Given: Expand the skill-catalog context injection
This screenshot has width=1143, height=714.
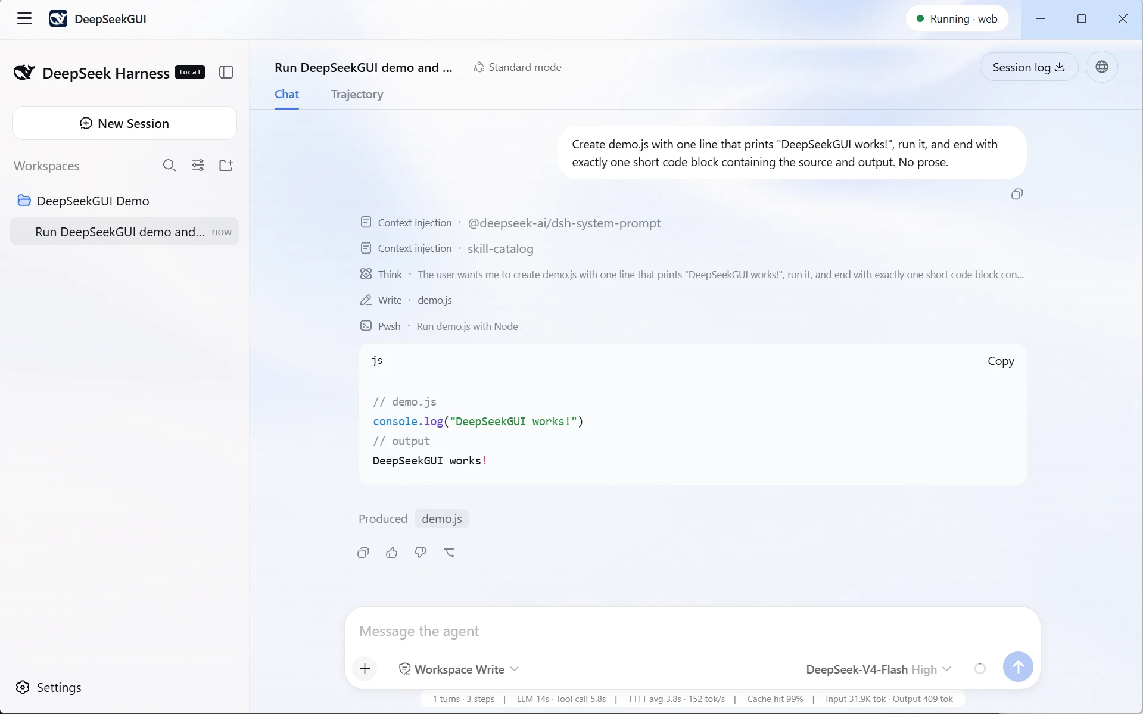Looking at the screenshot, I should click(x=447, y=248).
